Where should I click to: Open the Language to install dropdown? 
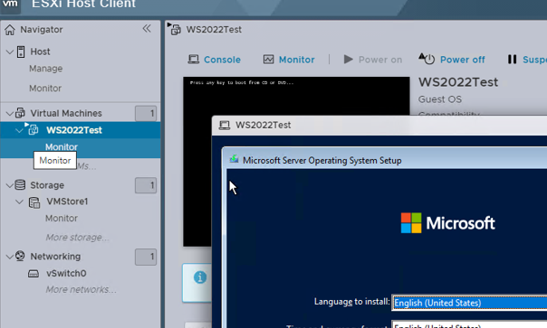click(469, 303)
